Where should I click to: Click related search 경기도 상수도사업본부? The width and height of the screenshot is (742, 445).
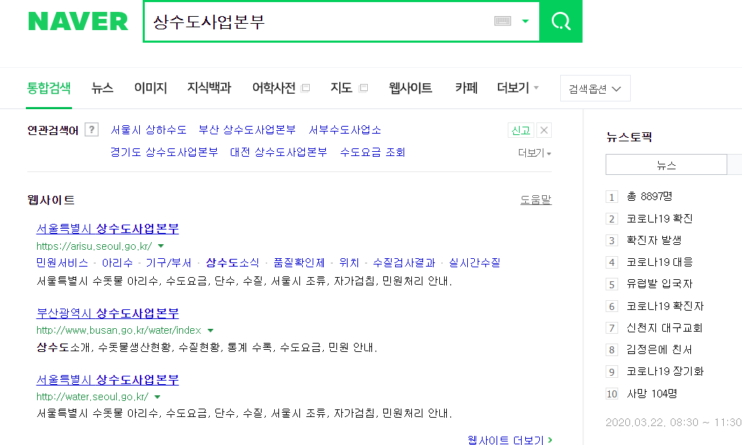pyautogui.click(x=164, y=152)
